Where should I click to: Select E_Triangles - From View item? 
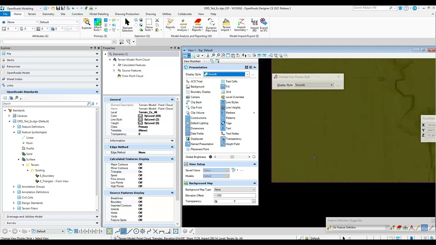(x=54, y=181)
